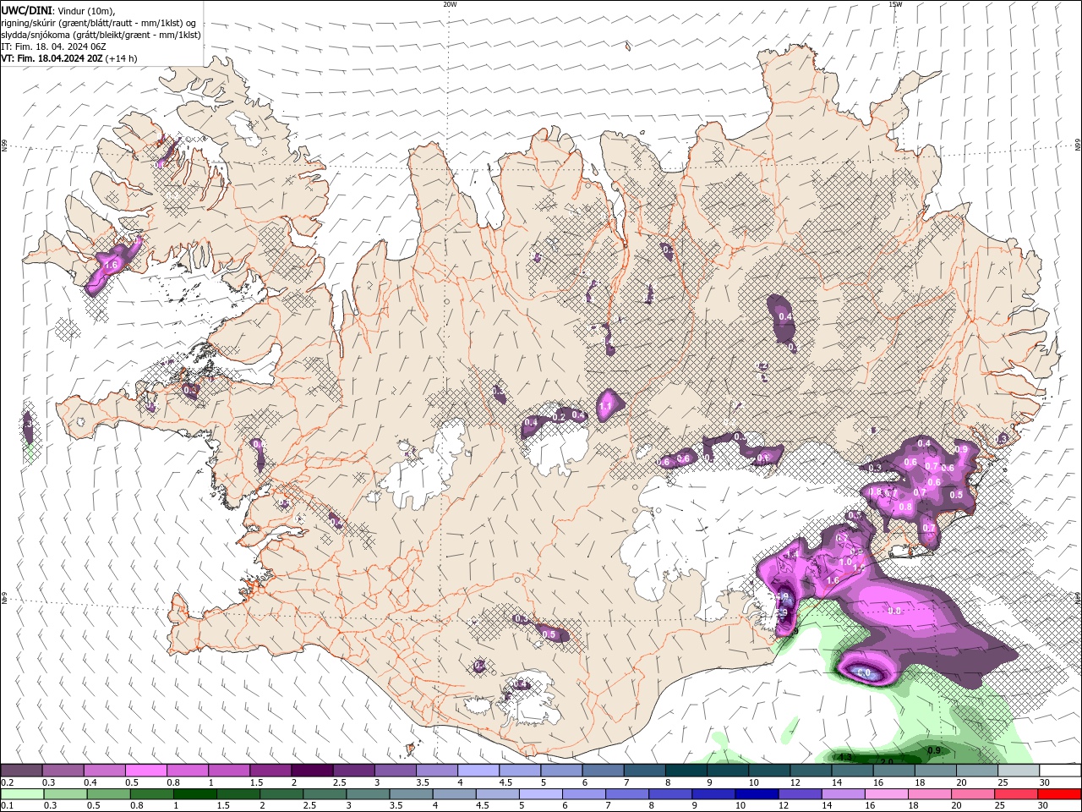The height and width of the screenshot is (812, 1082).
Task: Click the '1.5' label in the upper legend
Action: 256,782
